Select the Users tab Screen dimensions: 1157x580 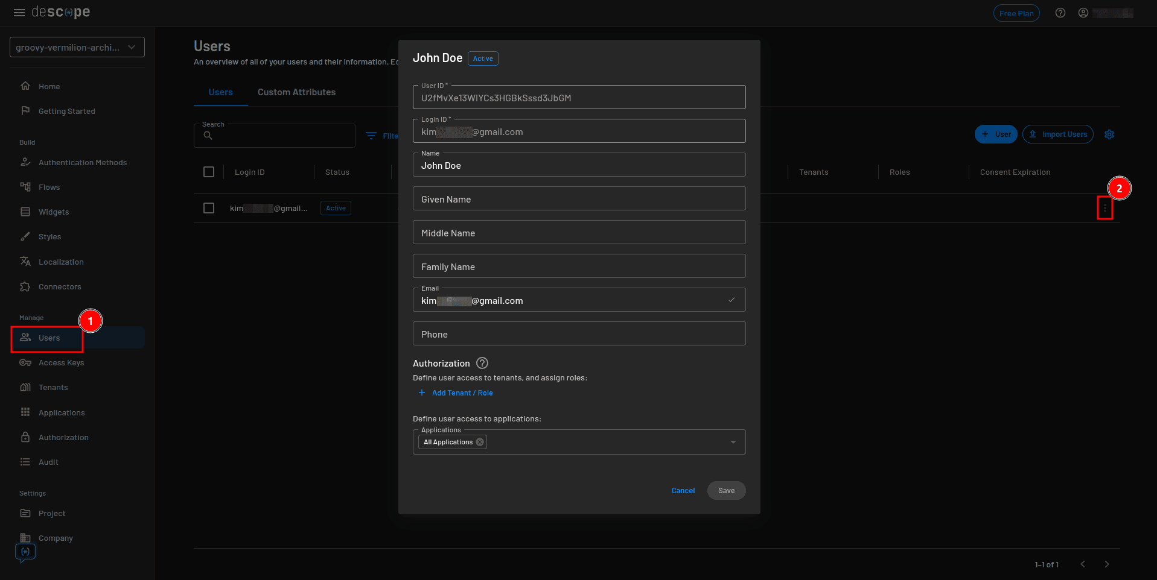pyautogui.click(x=220, y=92)
